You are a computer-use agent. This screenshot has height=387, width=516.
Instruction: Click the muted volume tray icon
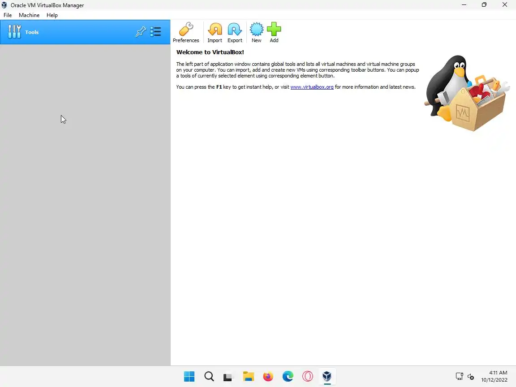[x=471, y=376]
